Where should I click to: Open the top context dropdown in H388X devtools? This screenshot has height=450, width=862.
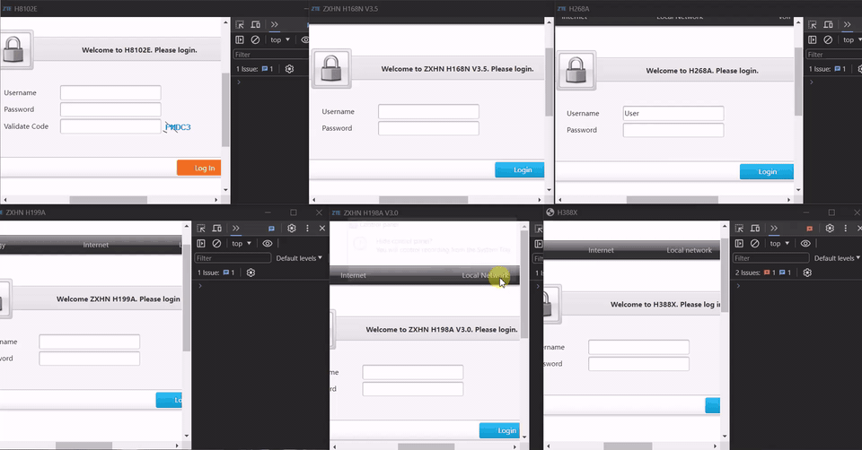[x=779, y=243]
